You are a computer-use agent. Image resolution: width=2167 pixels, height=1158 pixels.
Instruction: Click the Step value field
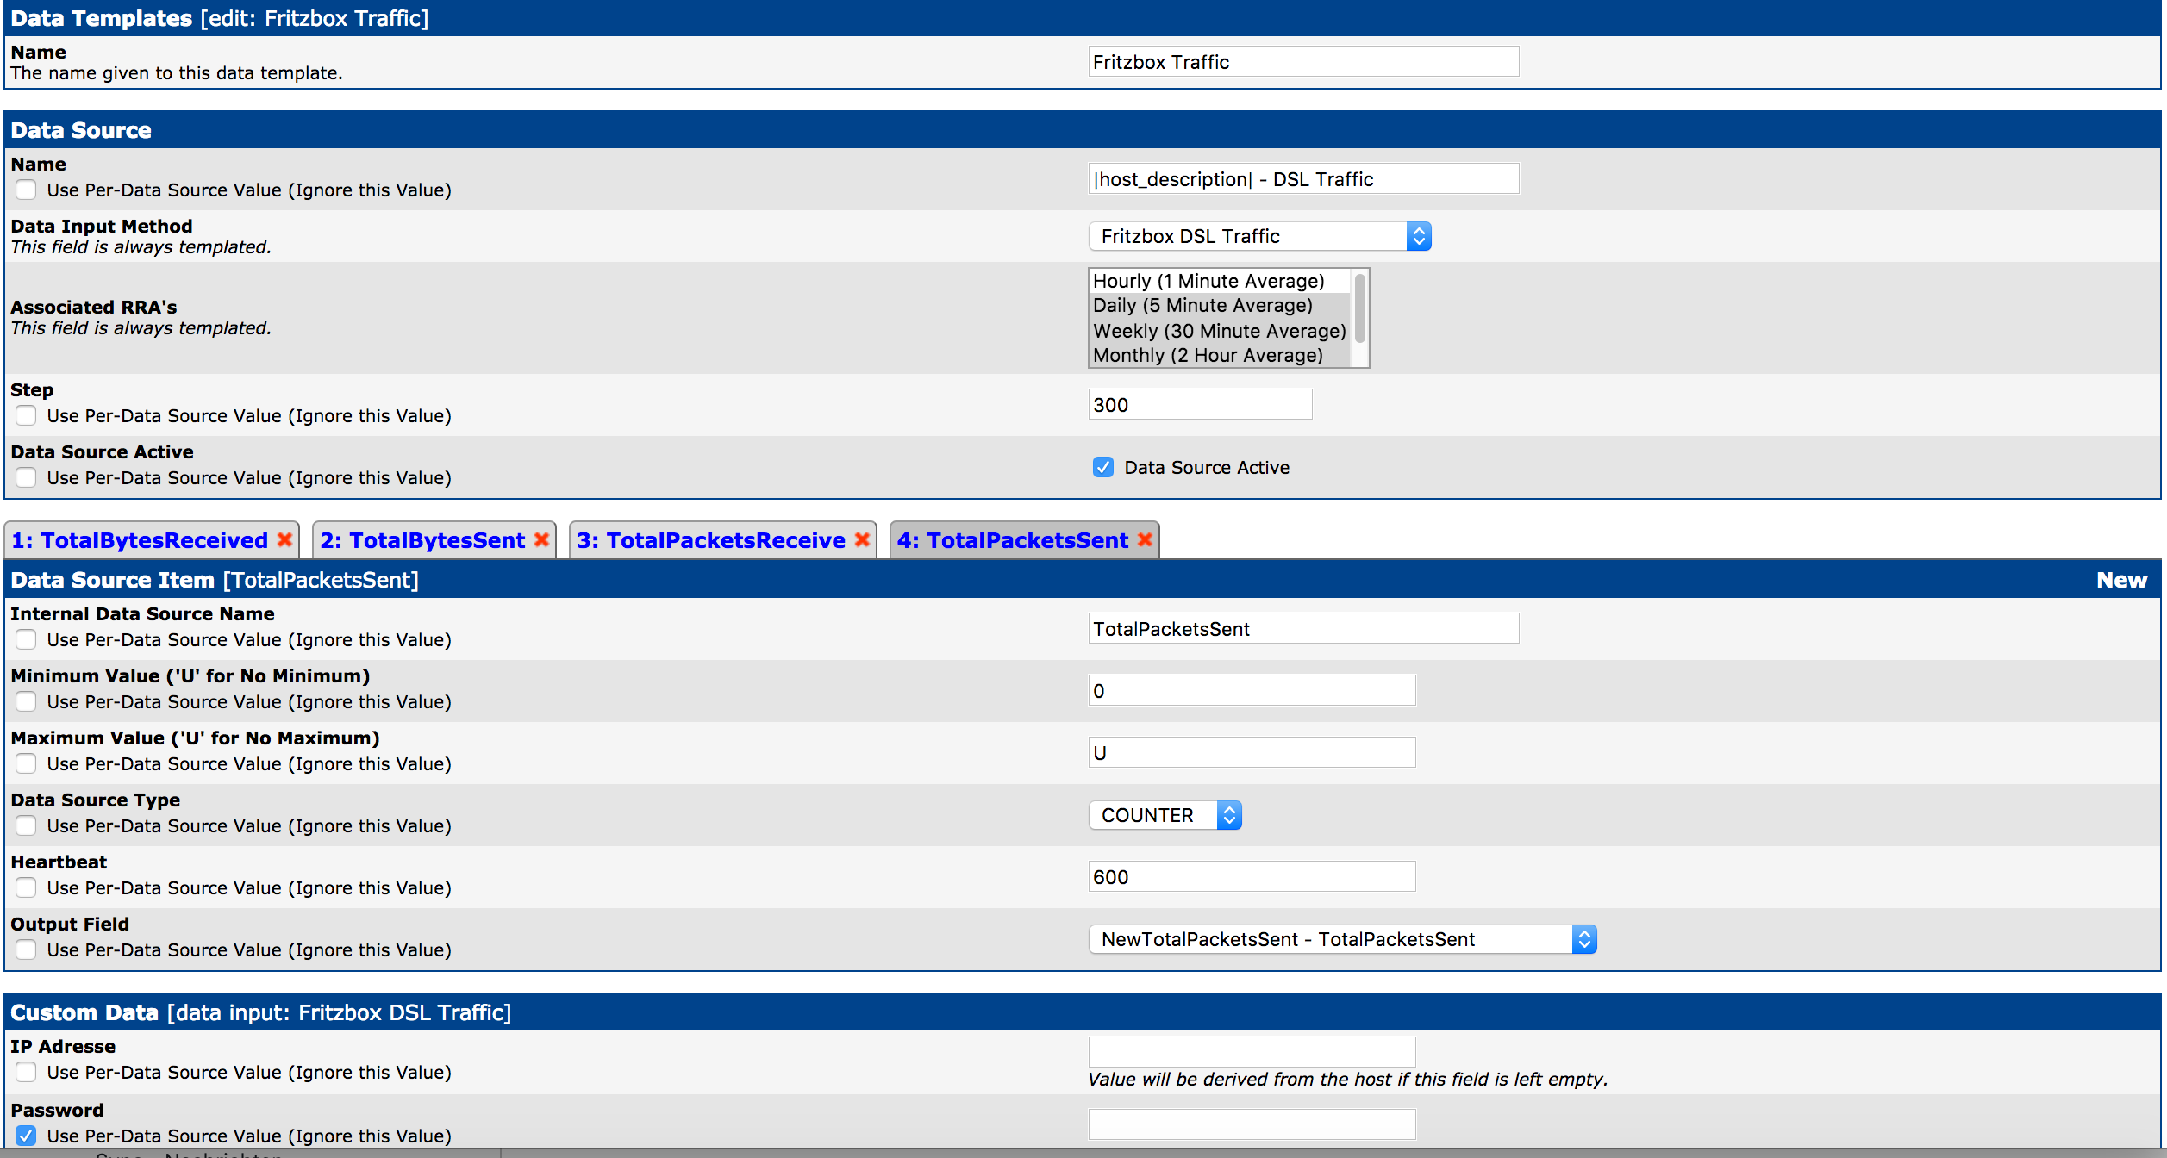pos(1200,405)
